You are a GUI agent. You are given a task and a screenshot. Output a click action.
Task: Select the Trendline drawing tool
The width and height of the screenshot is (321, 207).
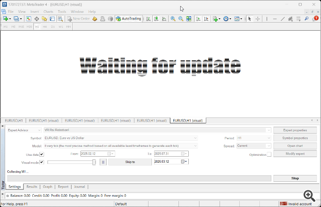click(x=283, y=19)
